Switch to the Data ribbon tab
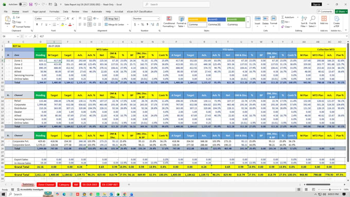The image size is (350, 197). [x=65, y=12]
